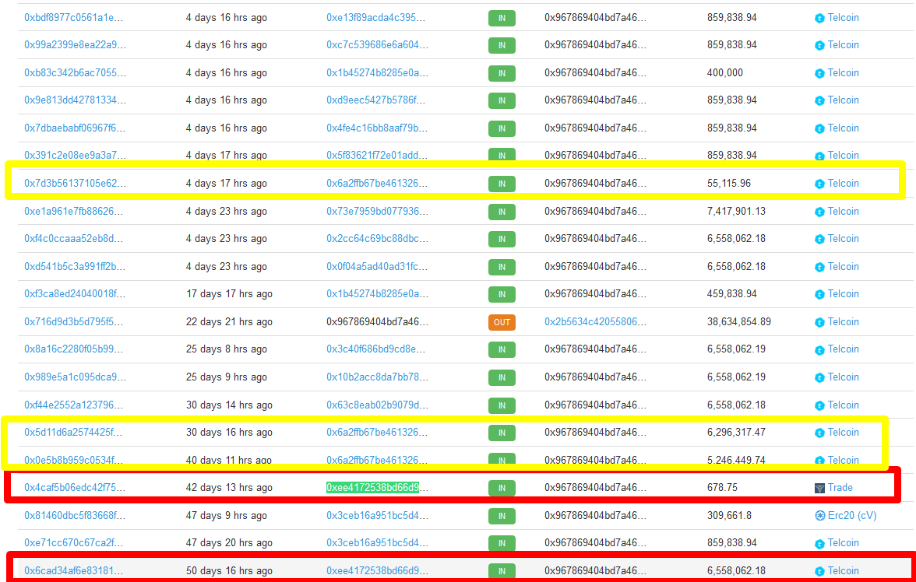916x582 pixels.
Task: Click the IN badge in the 309,661.8 row
Action: click(x=502, y=516)
